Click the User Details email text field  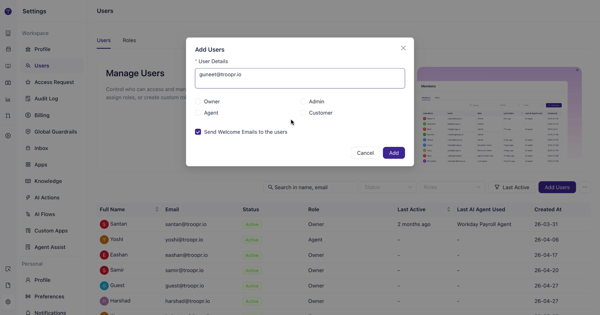click(300, 78)
